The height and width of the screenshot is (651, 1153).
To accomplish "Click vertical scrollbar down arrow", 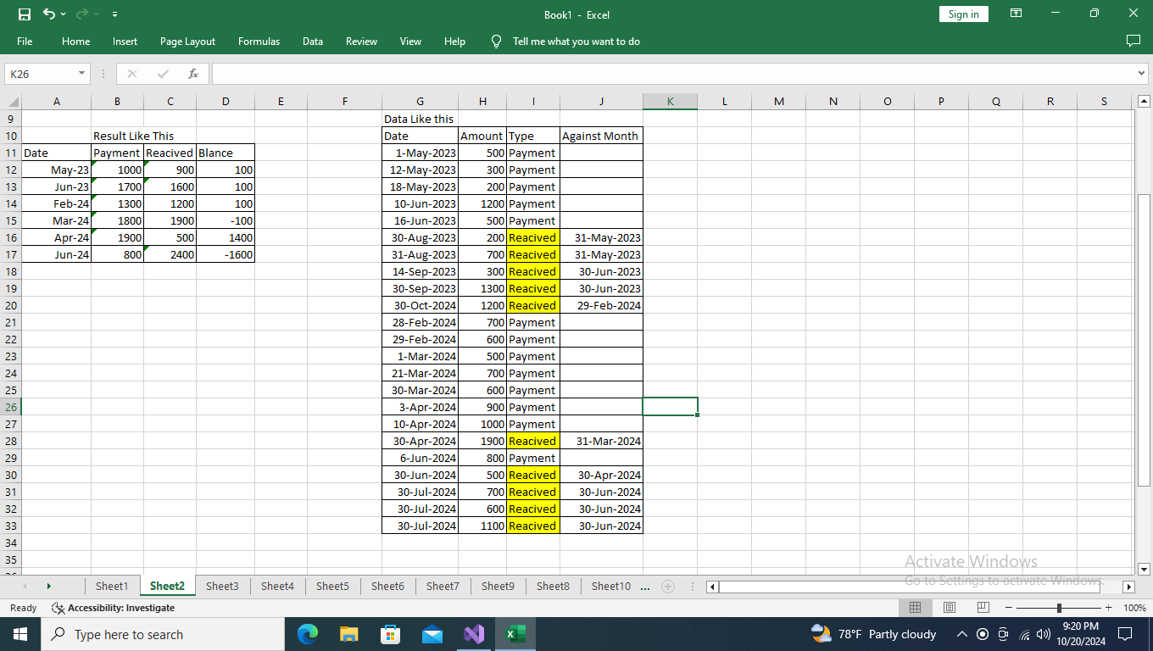I will pos(1144,569).
